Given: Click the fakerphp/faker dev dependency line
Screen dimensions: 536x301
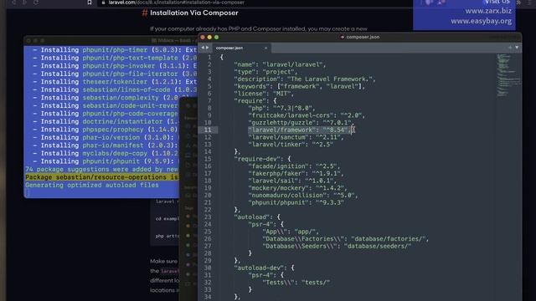Looking at the screenshot, I should click(296, 173).
